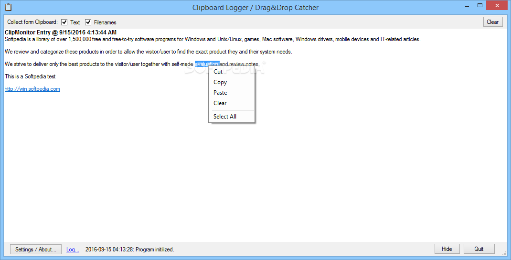The height and width of the screenshot is (260, 511).
Task: Click the Clear button at top right
Action: (492, 22)
